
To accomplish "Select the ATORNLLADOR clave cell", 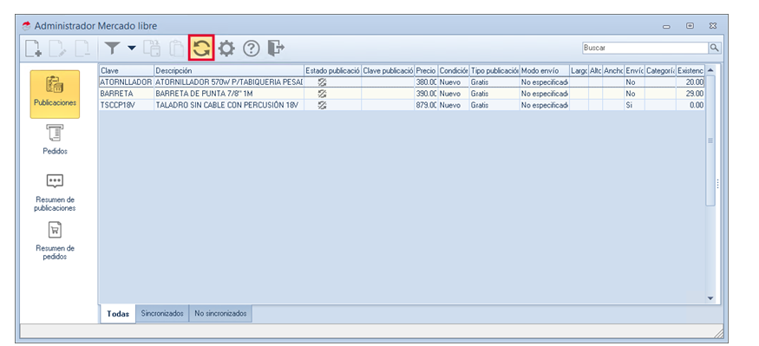I will coord(127,82).
